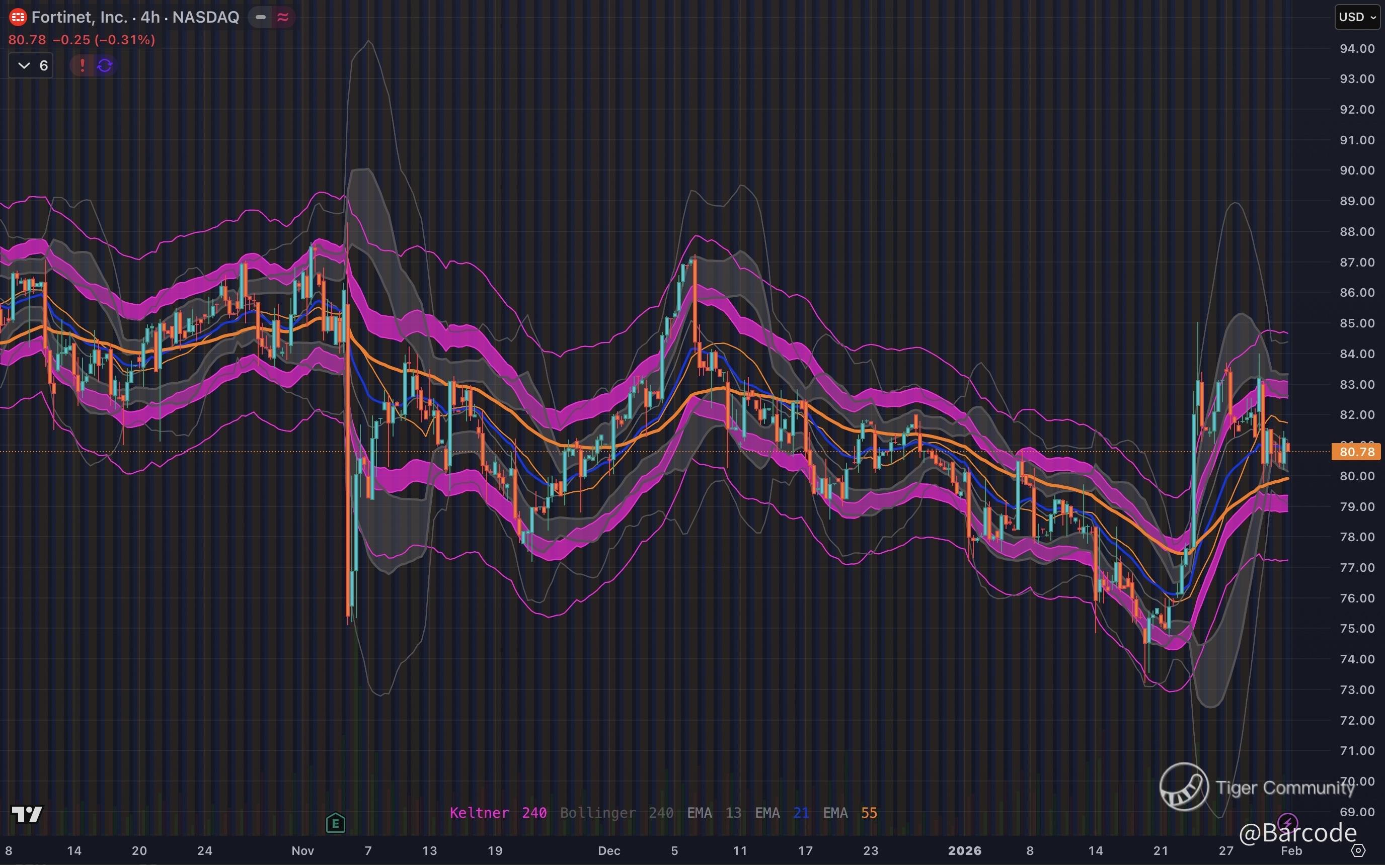The width and height of the screenshot is (1385, 865).
Task: Click the Fortinet red logo icon
Action: (x=18, y=17)
